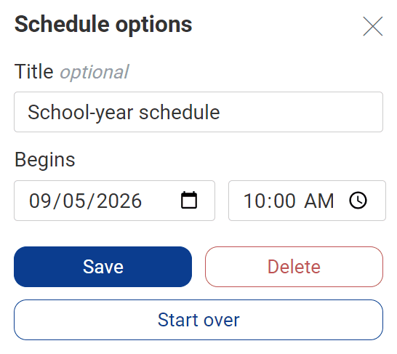Click the Begins label
Screen dimensions: 397x354
(x=45, y=160)
